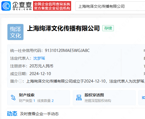This screenshot has height=119, width=145.
Task: Open the 财产线索 card title
Action: [x=27, y=95]
